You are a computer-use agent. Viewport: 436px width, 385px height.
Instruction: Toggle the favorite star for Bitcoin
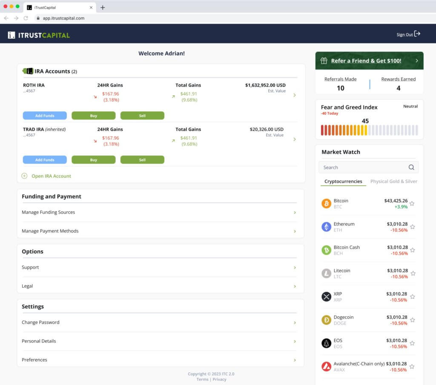[412, 203]
